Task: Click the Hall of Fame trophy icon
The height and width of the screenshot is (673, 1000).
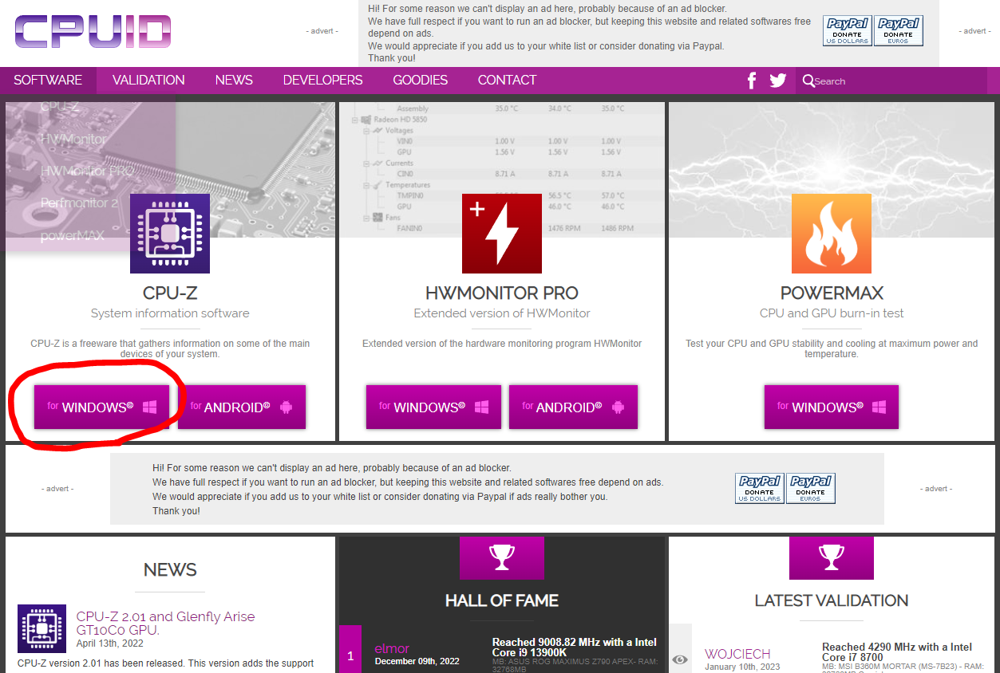Action: click(x=502, y=557)
